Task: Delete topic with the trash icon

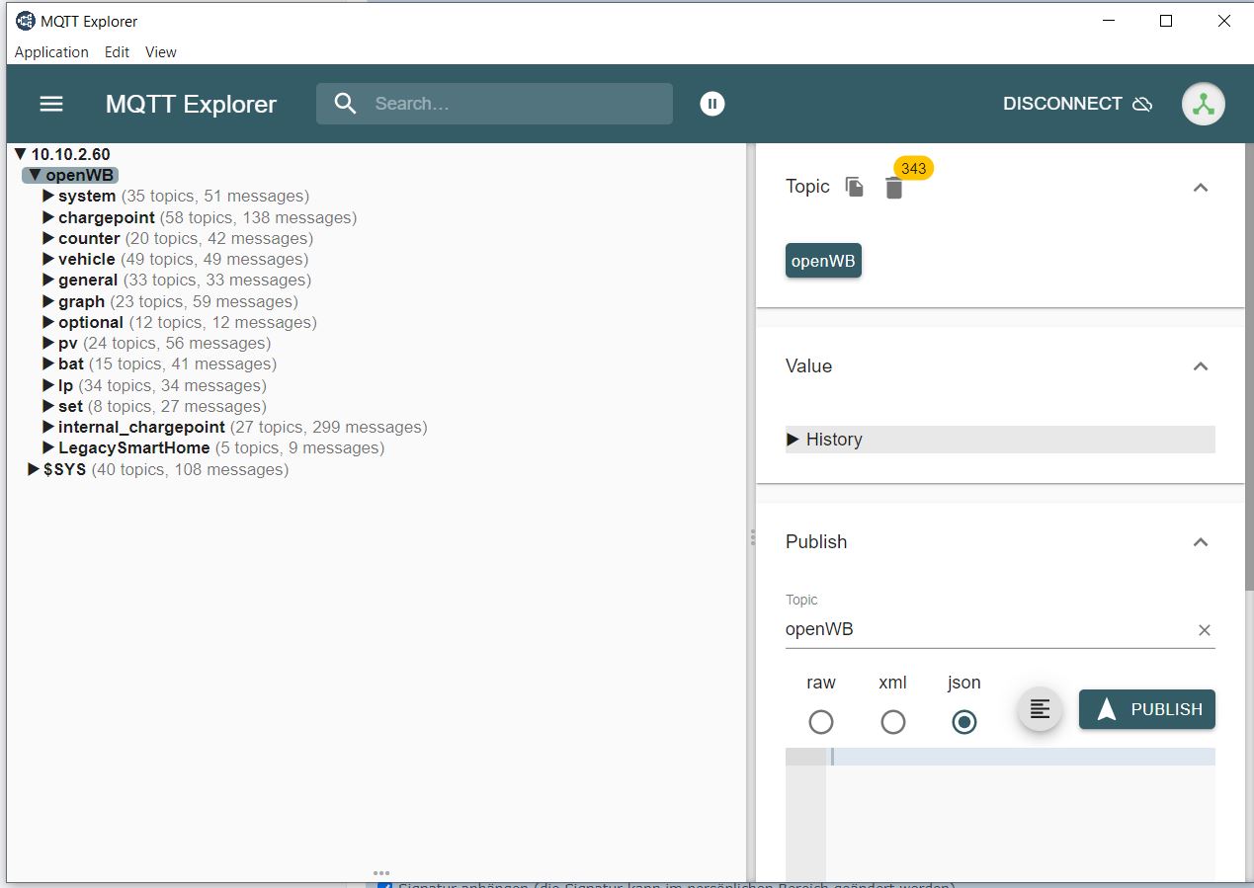Action: (x=894, y=189)
